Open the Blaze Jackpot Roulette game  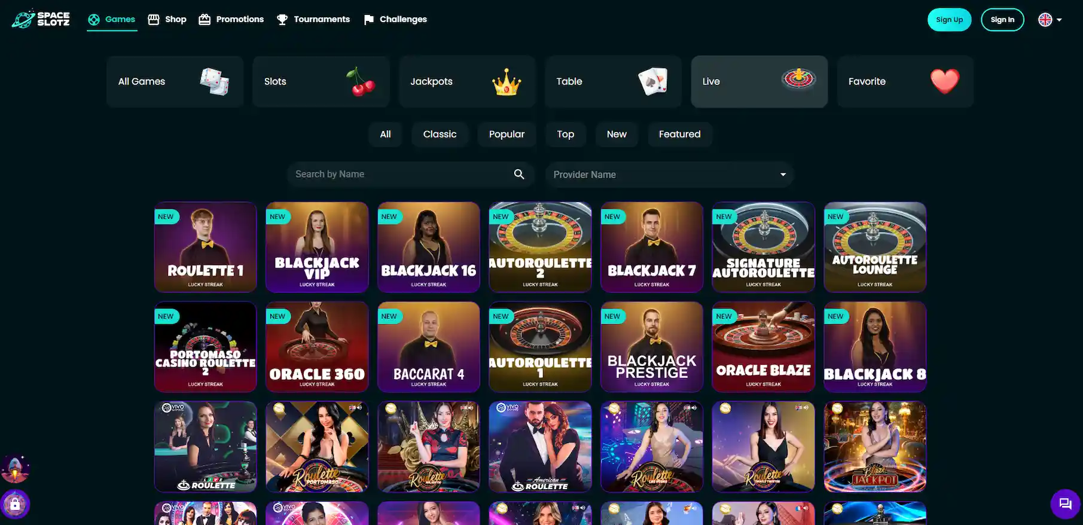tap(875, 447)
